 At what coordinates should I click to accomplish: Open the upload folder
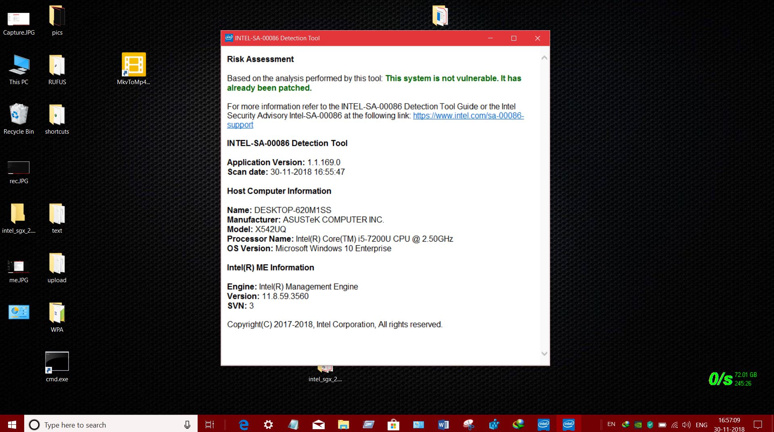click(x=57, y=268)
